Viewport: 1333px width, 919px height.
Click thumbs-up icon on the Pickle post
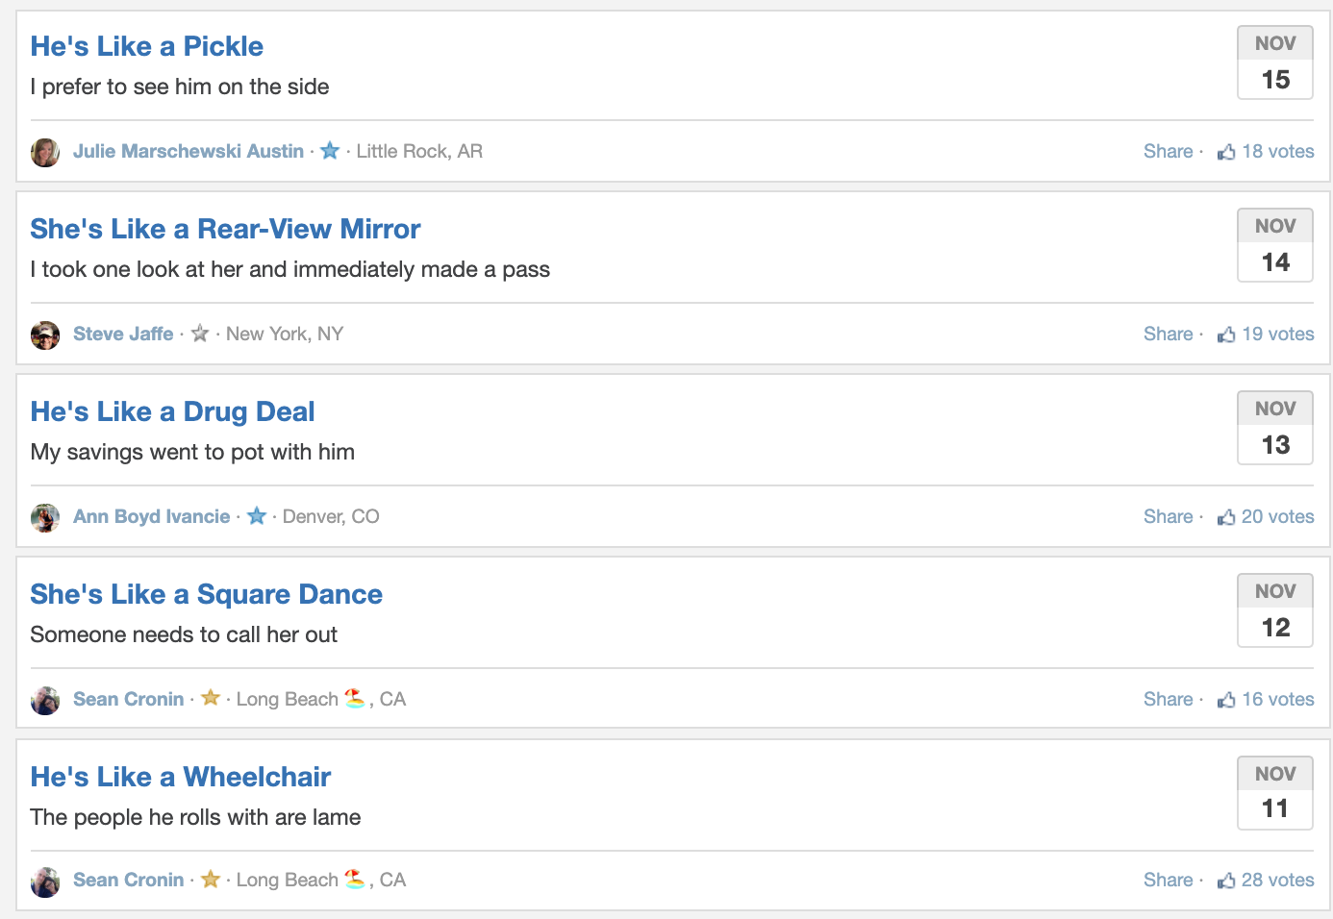1226,152
